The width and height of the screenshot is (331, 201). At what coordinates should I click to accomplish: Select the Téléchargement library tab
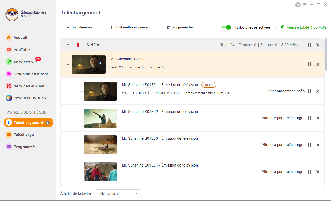(x=28, y=123)
